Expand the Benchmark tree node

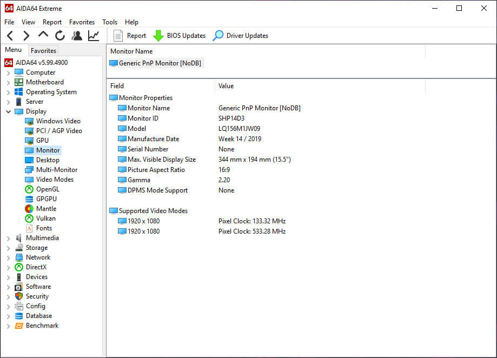pos(9,326)
